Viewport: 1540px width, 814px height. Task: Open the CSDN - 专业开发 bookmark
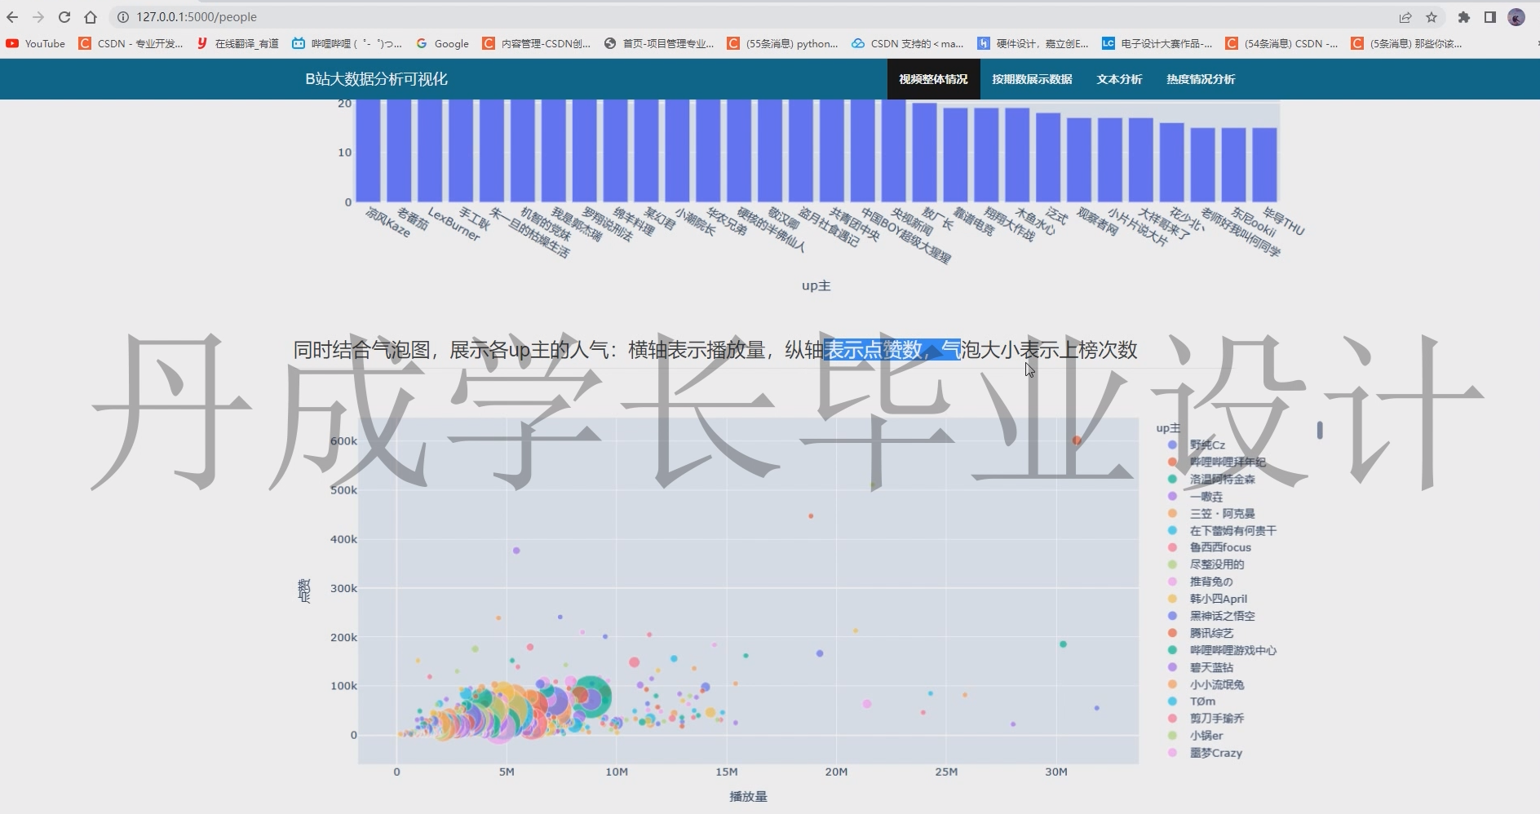131,44
